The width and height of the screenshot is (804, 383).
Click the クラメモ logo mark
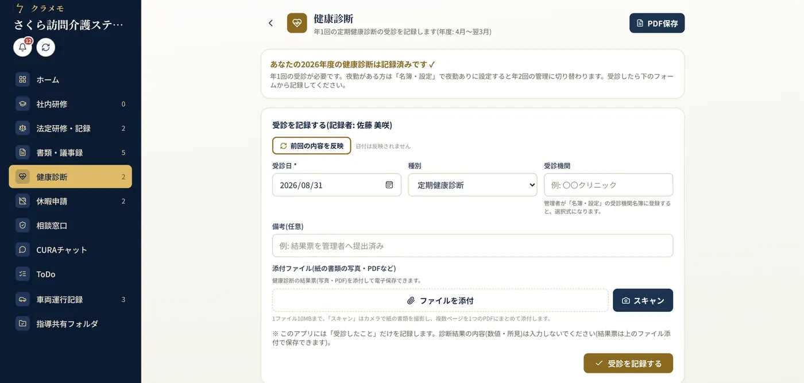(x=20, y=8)
